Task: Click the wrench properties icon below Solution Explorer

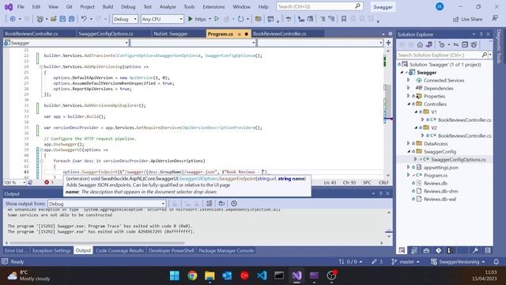Action: tap(475, 250)
